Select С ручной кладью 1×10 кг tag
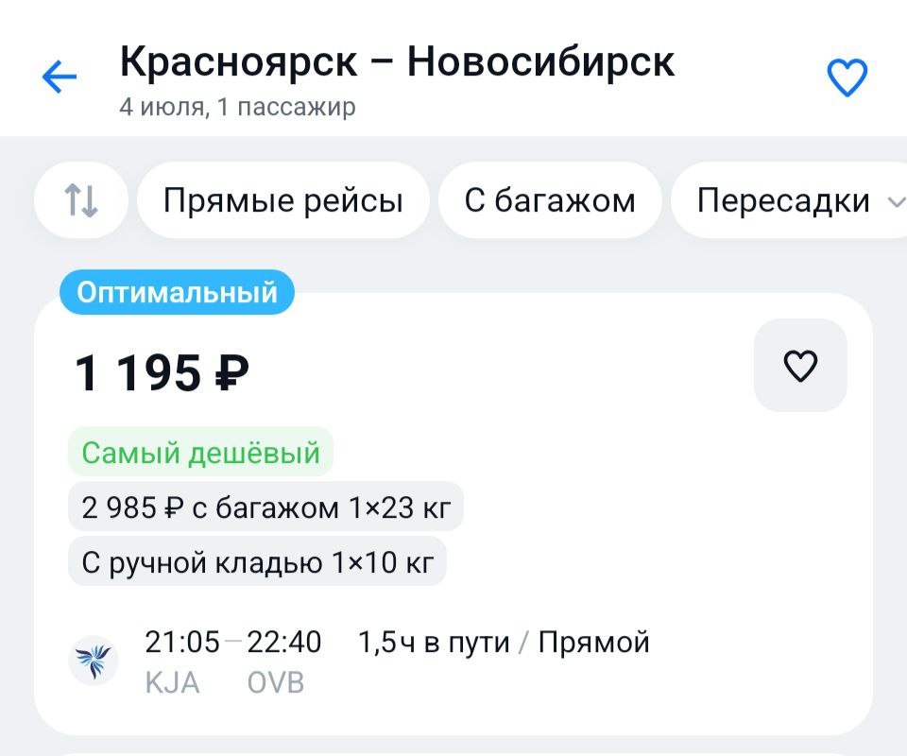The width and height of the screenshot is (907, 756). [257, 561]
